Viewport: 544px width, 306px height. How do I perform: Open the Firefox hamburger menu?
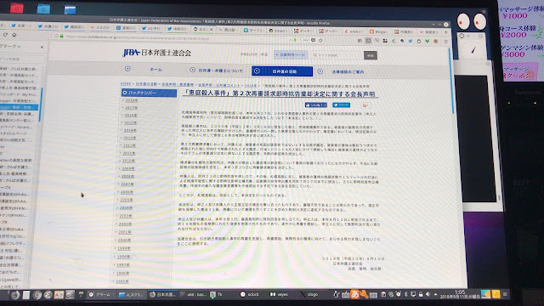[x=445, y=42]
